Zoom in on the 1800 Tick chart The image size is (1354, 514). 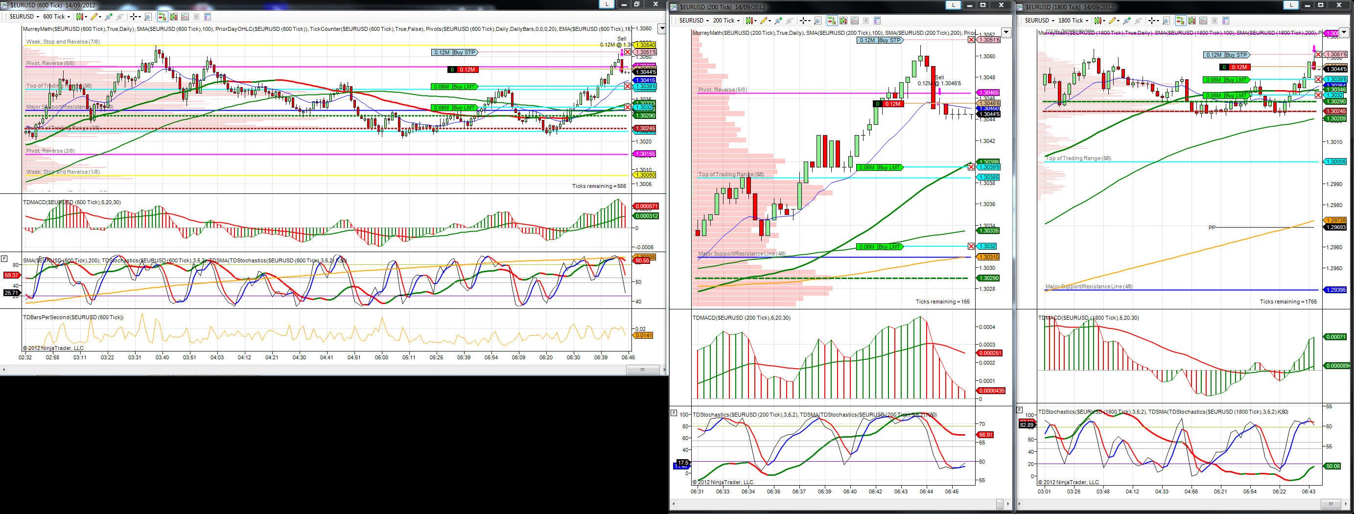pos(1126,21)
